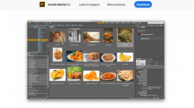Switch to Light Table workspace
Viewport: 194px width, 108px height.
pyautogui.click(x=134, y=23)
